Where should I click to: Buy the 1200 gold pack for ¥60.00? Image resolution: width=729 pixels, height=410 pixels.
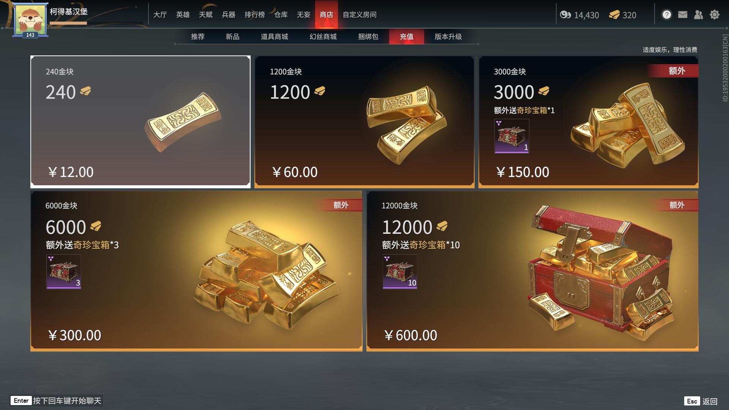364,121
